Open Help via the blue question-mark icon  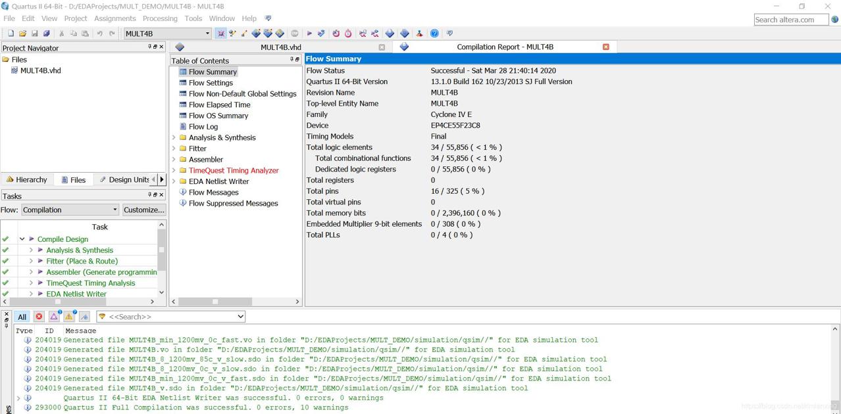[x=434, y=34]
